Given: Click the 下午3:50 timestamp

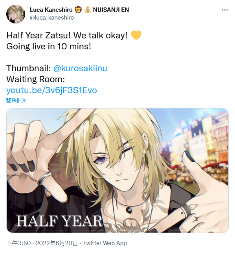Looking at the screenshot, I should click(x=18, y=243).
